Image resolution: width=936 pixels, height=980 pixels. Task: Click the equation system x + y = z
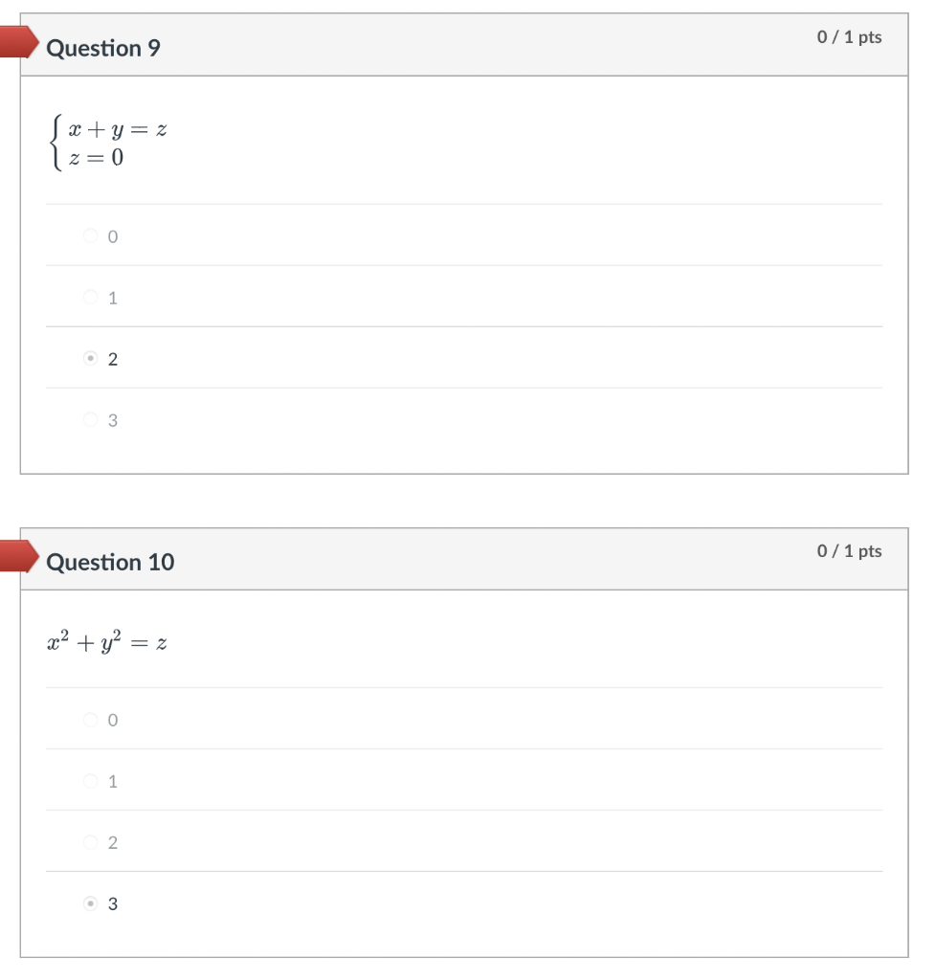tap(118, 128)
